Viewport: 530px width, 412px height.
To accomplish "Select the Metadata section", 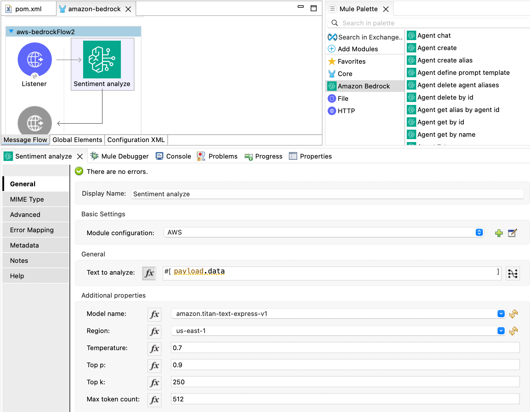I will click(36, 245).
